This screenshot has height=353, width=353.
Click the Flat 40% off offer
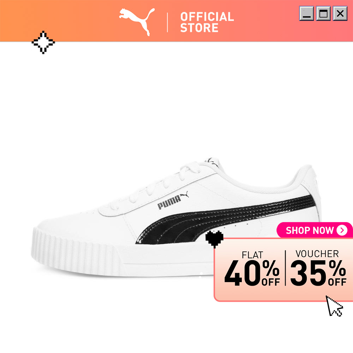click(x=252, y=269)
